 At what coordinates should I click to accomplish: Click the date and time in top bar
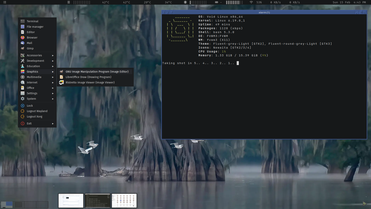pos(349,2)
